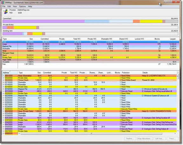This screenshot has width=183, height=145.
Task: Sort summary table by Committed column
Action: (42, 39)
